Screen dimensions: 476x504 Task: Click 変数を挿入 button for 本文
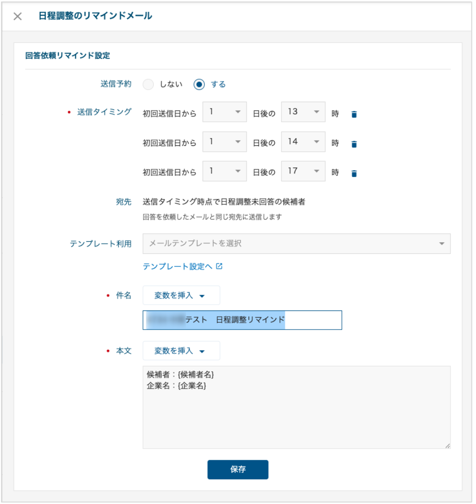[181, 351]
